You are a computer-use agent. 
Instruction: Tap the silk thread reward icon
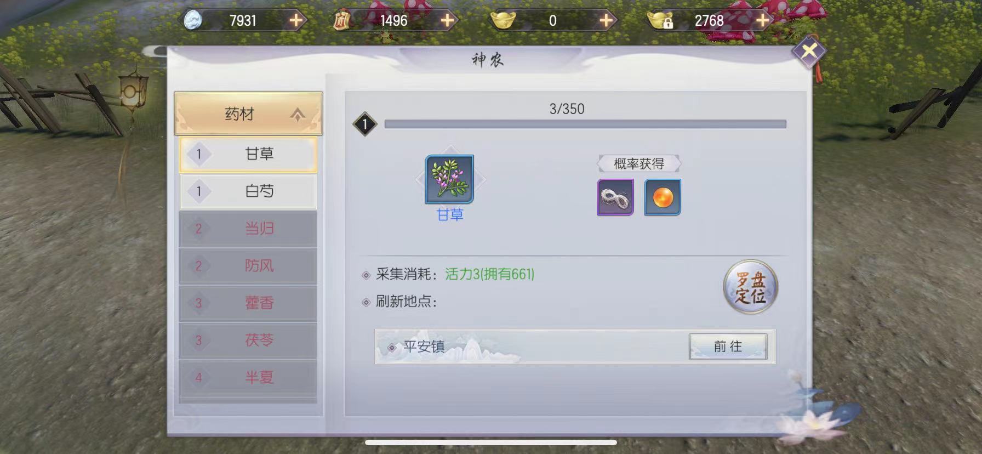615,197
